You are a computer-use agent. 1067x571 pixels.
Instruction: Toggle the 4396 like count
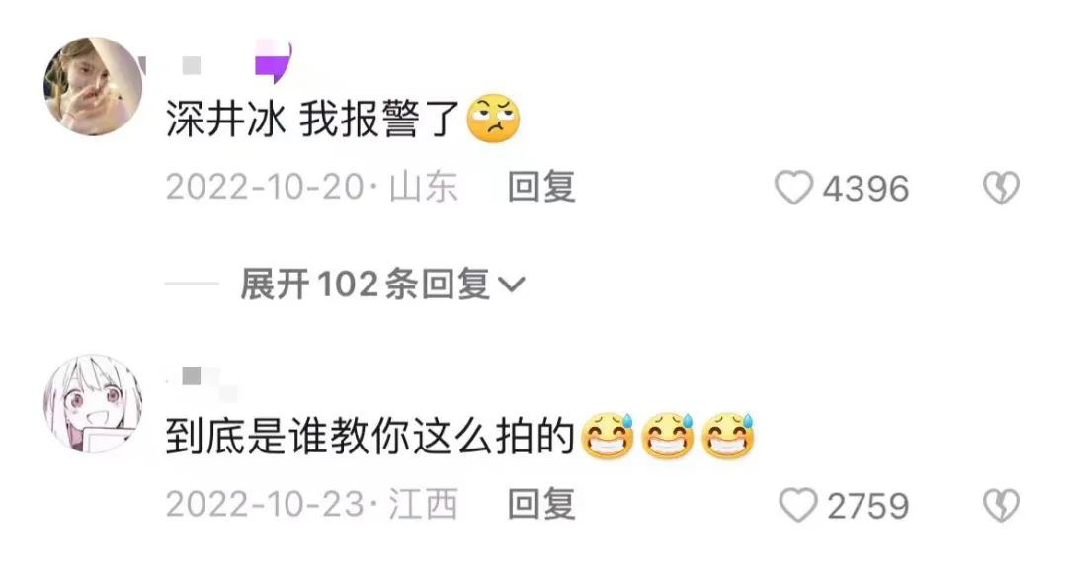[865, 189]
